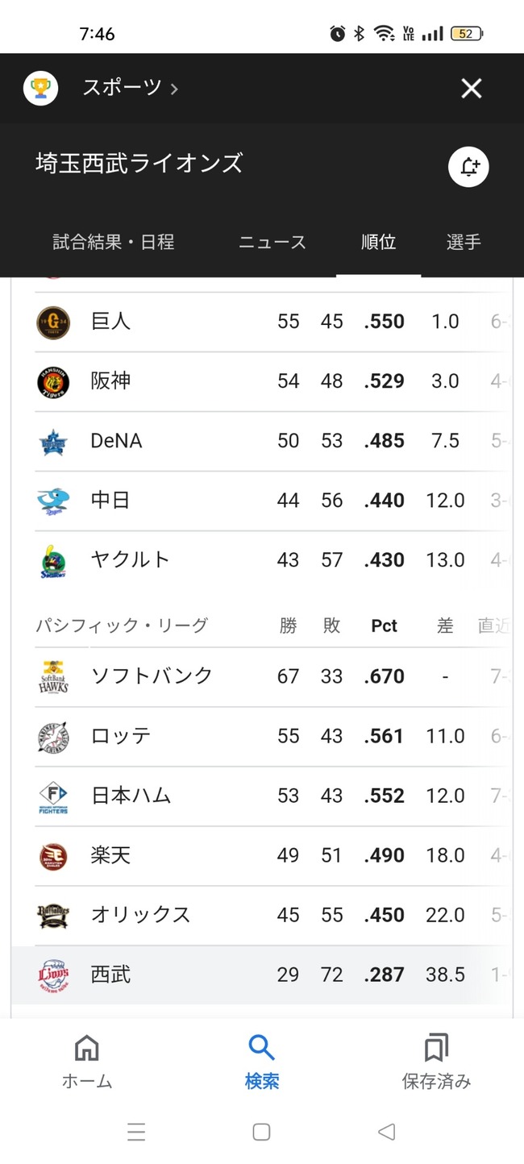This screenshot has width=524, height=1164.
Task: Tap the 西武 Lions logo
Action: pos(53,975)
